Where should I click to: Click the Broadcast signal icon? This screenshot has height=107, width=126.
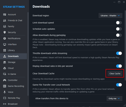click(x=5, y=104)
